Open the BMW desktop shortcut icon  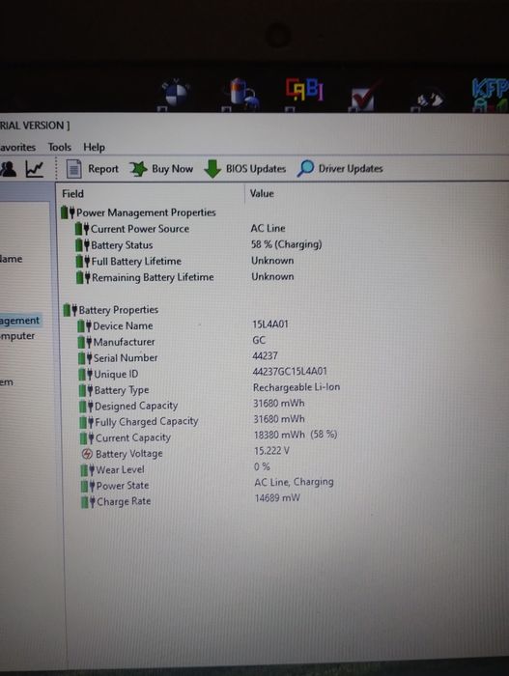174,94
